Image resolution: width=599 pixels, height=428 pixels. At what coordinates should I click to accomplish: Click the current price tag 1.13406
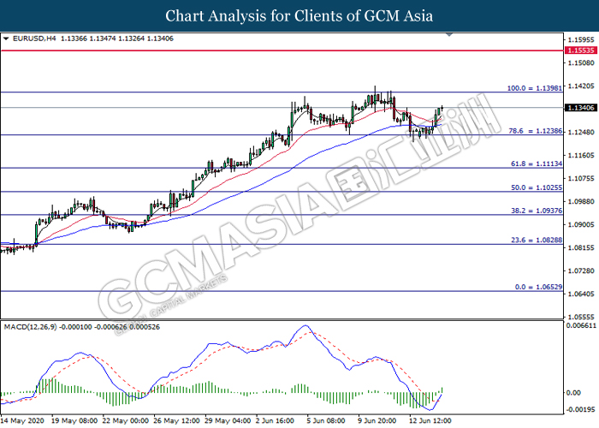[581, 108]
